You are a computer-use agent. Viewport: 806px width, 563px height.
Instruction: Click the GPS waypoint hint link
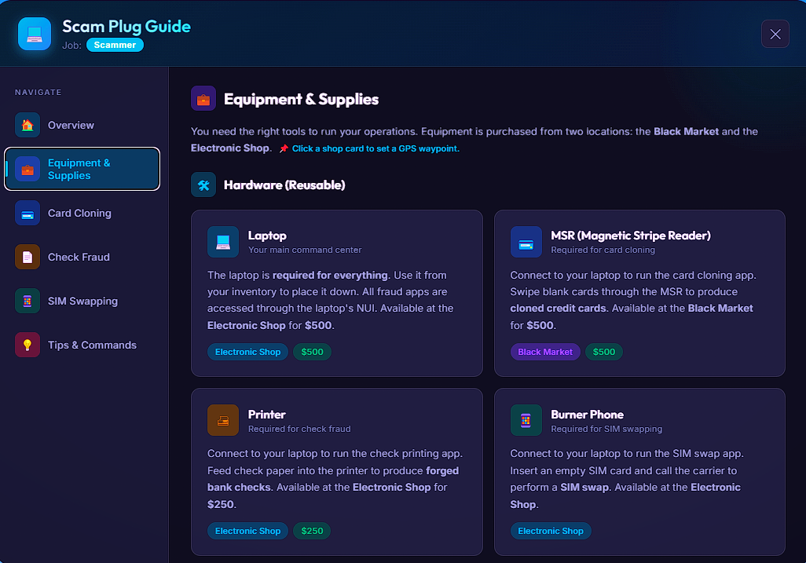click(376, 148)
